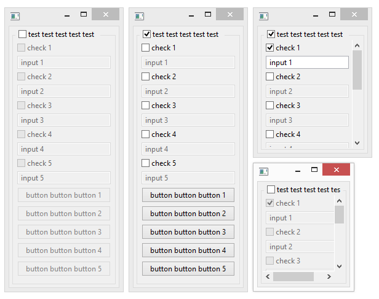Enable the group checkbox in the leftmost window
379x299 pixels.
point(23,34)
